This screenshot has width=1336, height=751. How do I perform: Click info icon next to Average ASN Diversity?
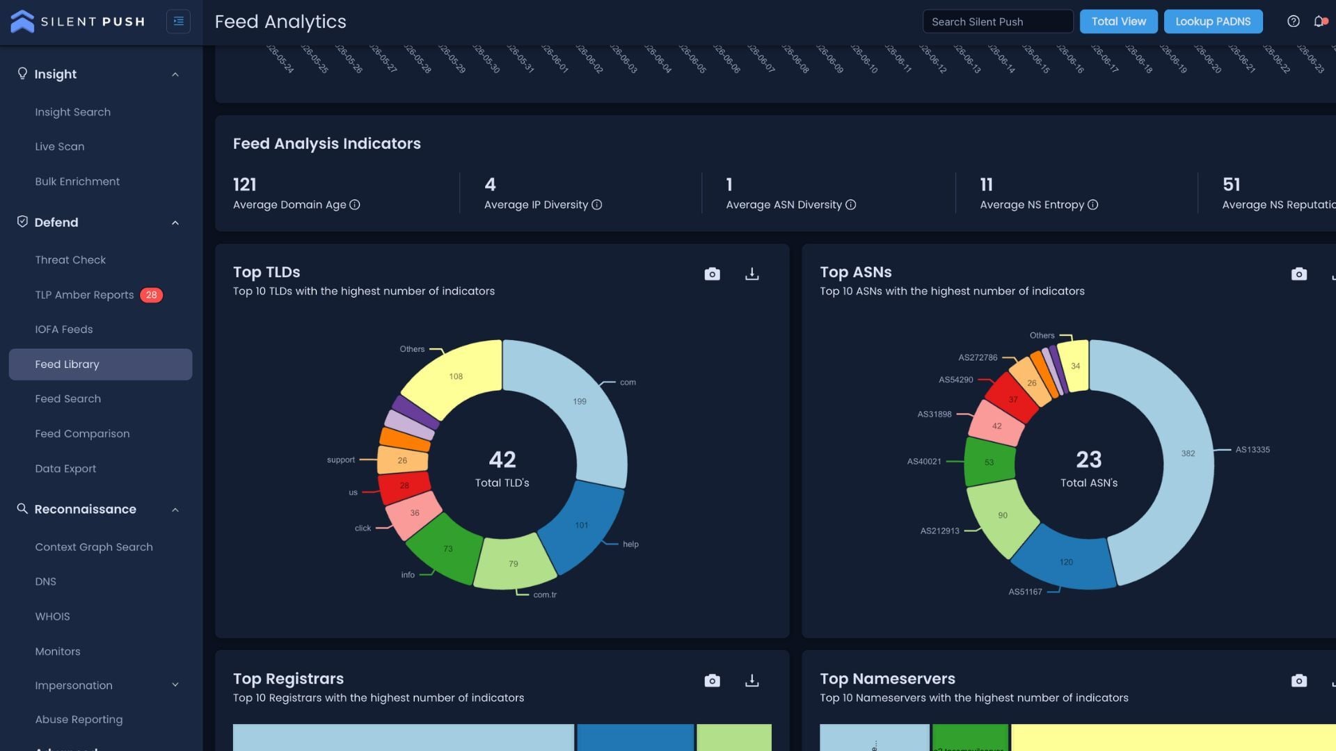tap(850, 204)
